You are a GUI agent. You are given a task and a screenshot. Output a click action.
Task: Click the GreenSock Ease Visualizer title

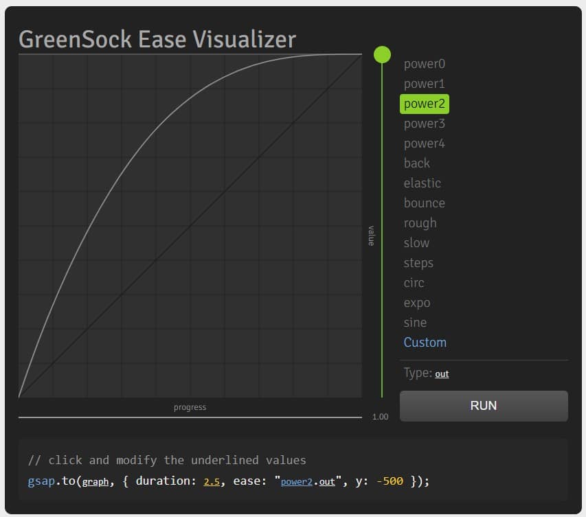point(157,39)
